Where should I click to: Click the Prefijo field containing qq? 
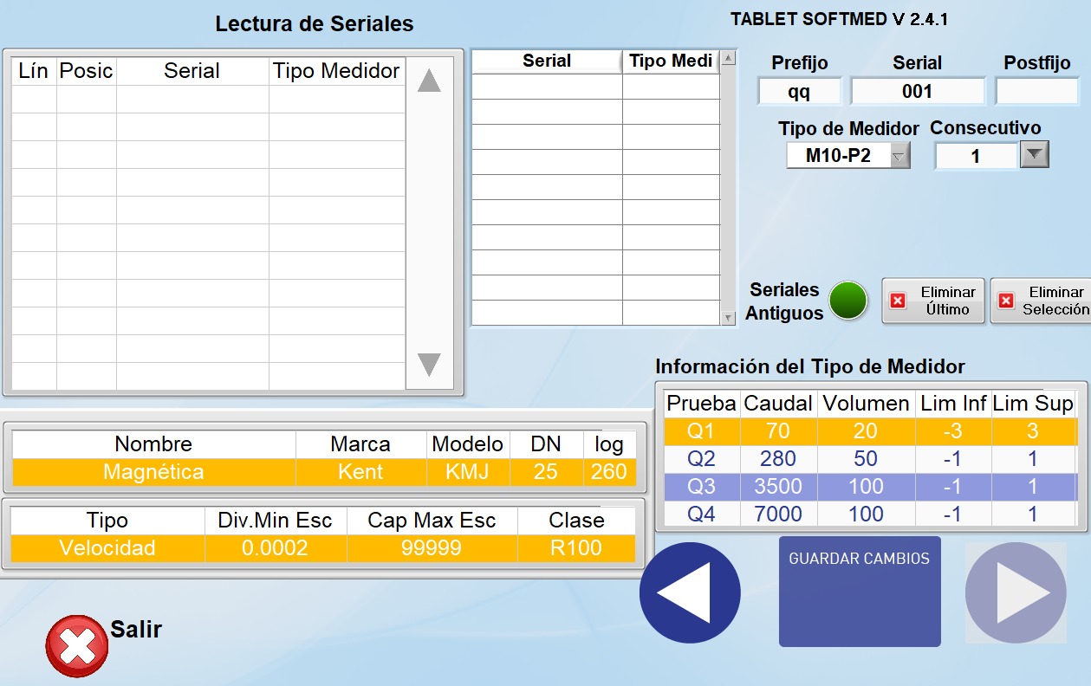(x=799, y=92)
